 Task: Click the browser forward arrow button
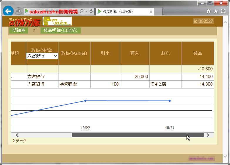pos(19,11)
